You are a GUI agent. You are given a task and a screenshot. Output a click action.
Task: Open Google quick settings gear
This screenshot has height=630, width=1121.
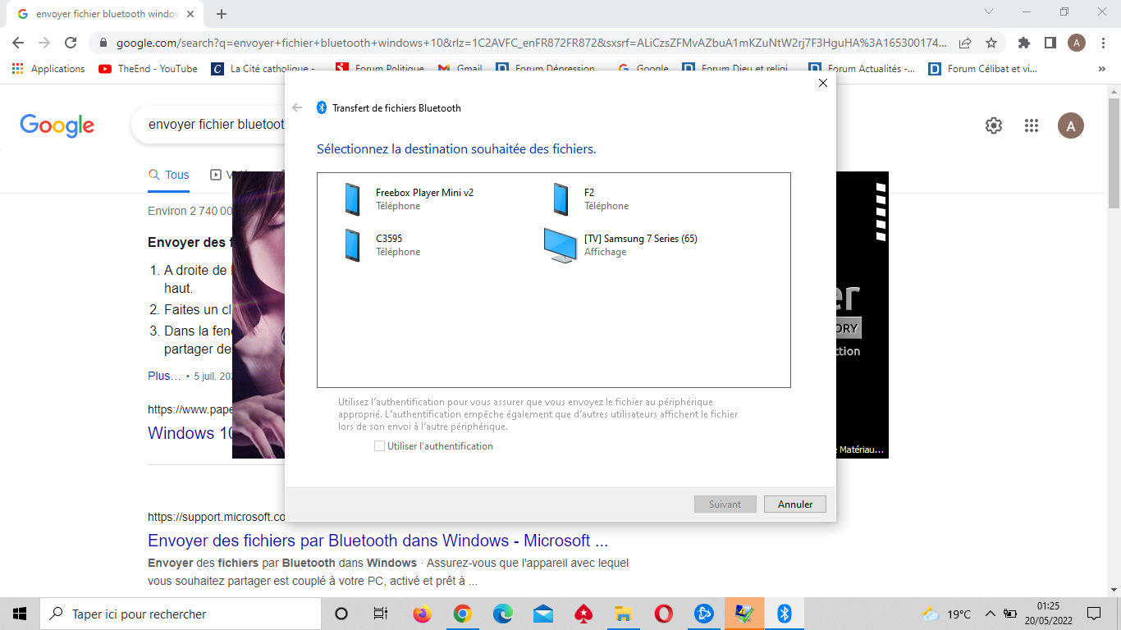[x=994, y=126]
